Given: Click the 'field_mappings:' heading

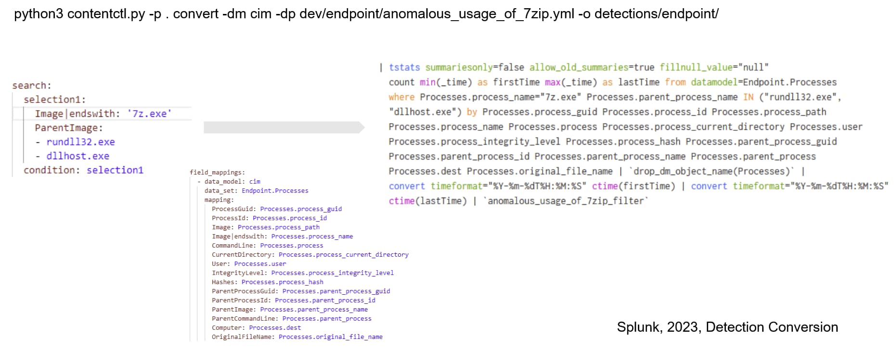Looking at the screenshot, I should pos(217,173).
